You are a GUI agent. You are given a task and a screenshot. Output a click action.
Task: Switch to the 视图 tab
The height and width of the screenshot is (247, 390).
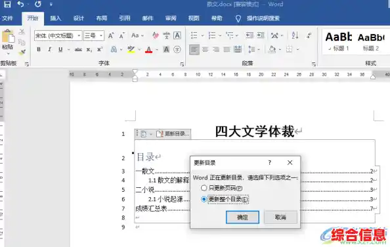point(194,18)
